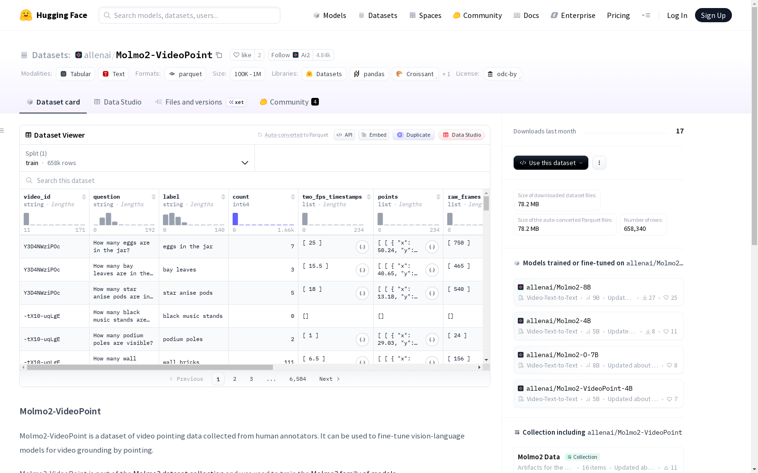Open the more navigation options menu icon
Screen dimensions: 758x473
pyautogui.click(x=646, y=15)
